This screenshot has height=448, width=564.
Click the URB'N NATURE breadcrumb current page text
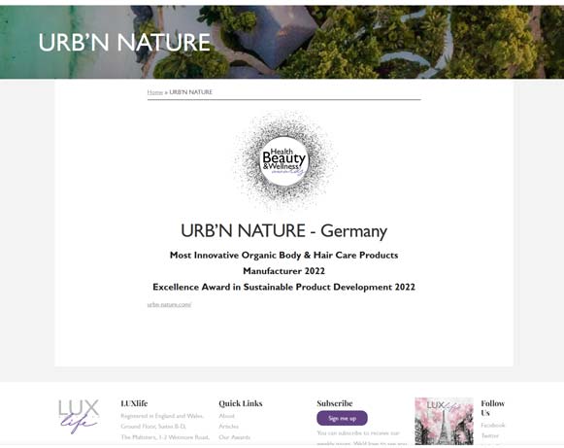point(190,92)
